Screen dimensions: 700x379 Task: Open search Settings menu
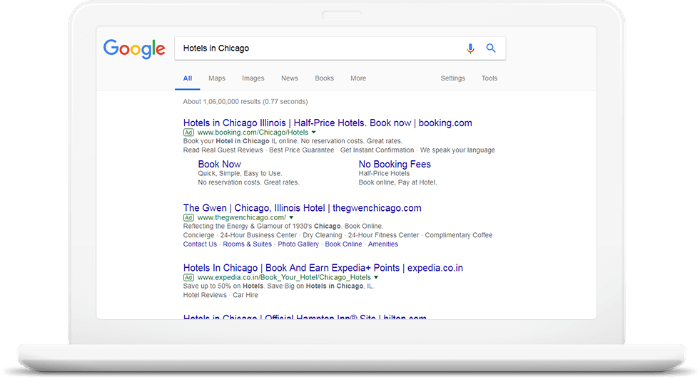pos(452,78)
